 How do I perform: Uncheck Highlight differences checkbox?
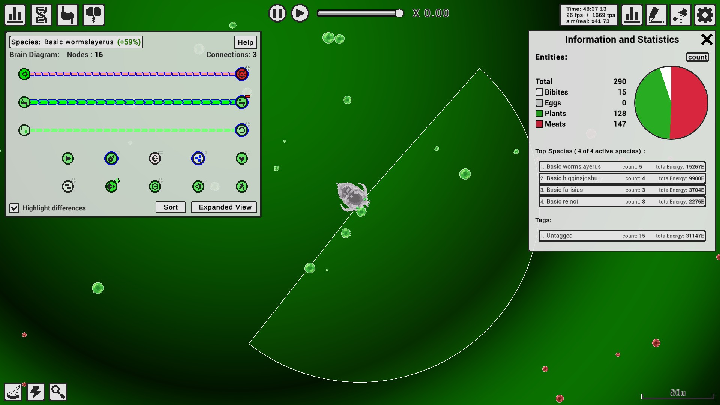tap(14, 208)
